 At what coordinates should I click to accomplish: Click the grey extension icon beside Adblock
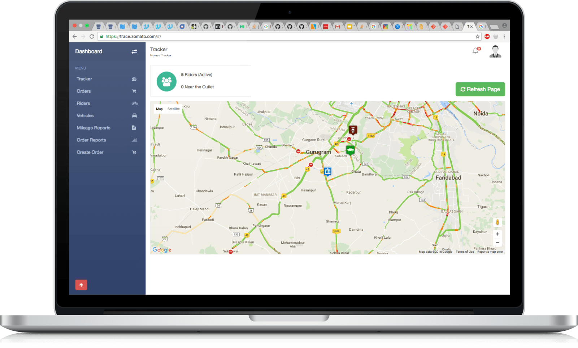(x=496, y=36)
